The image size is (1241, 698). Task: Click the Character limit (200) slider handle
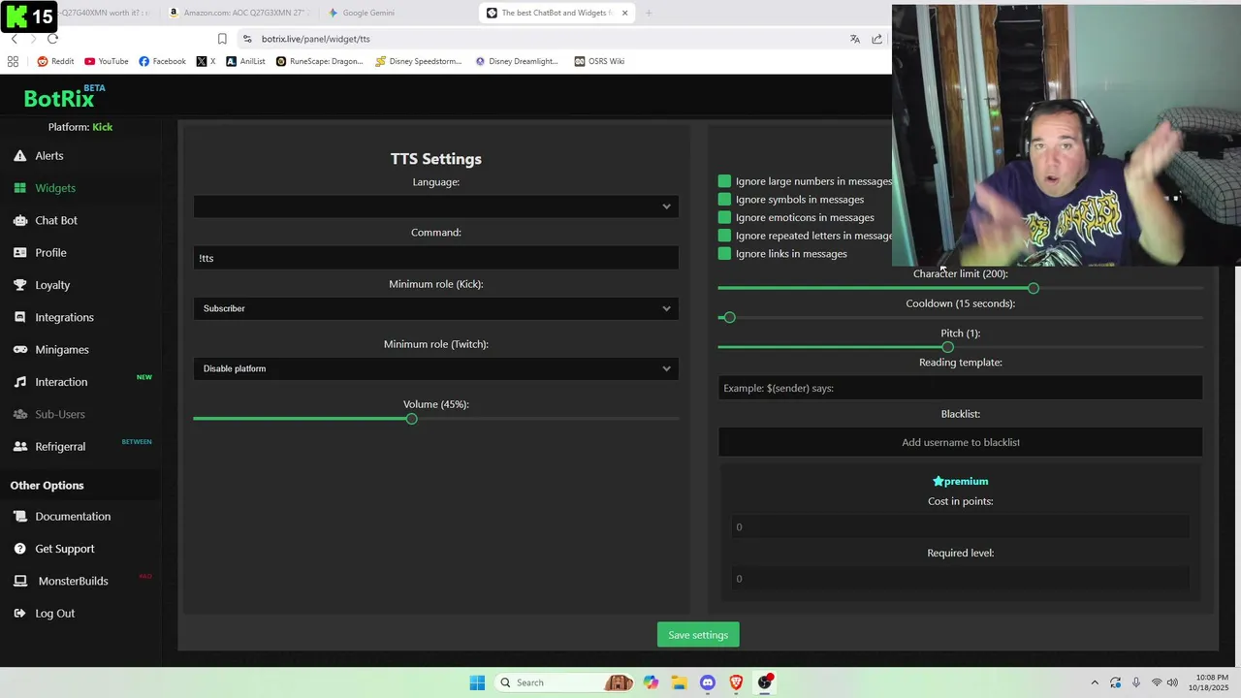tap(1034, 288)
